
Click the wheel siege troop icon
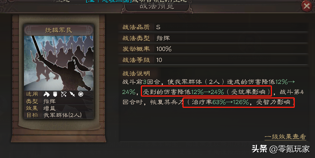click(81, 94)
